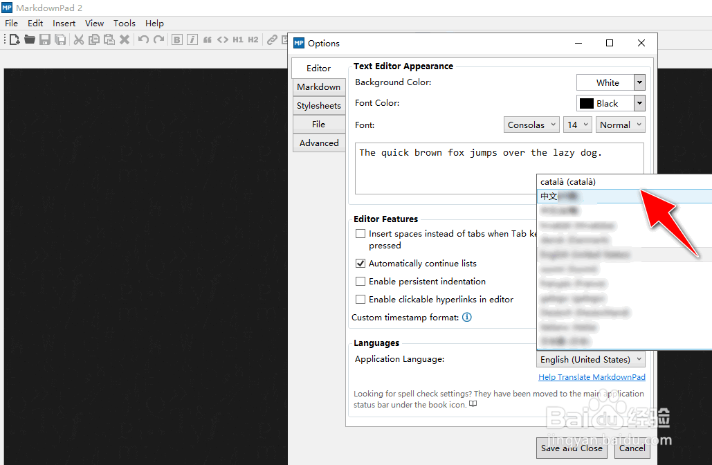Open the Normal font weight dropdown
712x465 pixels.
[620, 125]
